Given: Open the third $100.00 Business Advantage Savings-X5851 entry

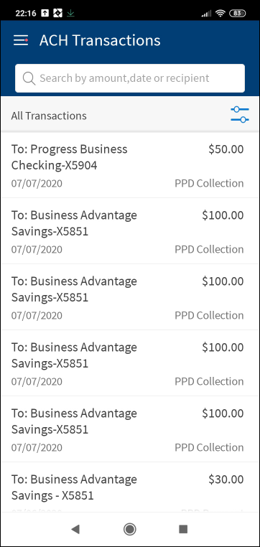Looking at the screenshot, I should click(x=130, y=363).
